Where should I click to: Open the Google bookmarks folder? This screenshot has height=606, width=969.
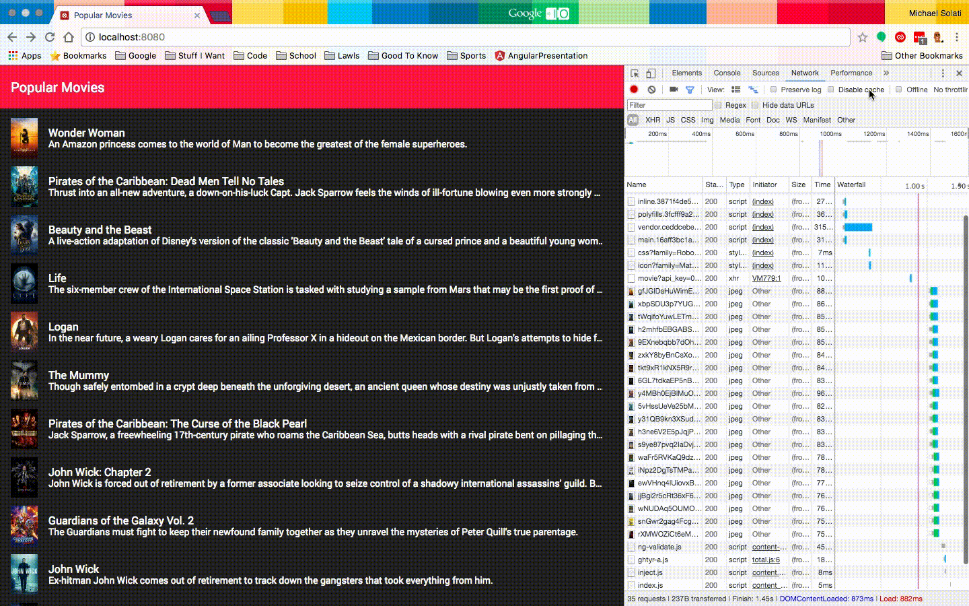[x=135, y=56]
